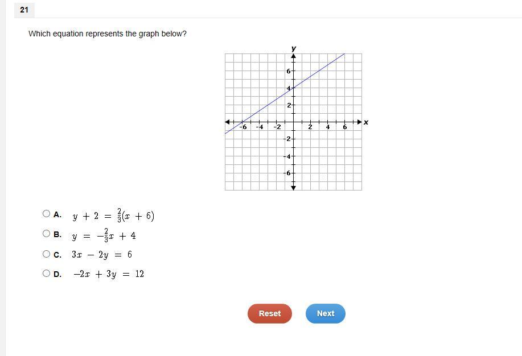The image size is (522, 356).
Task: Choose radio button for option C
Action: coord(46,254)
